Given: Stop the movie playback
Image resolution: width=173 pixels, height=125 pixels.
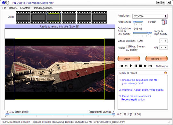Looking at the screenshot, I should [140, 66].
